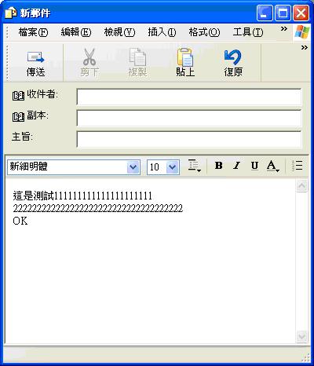The height and width of the screenshot is (366, 314).
Task: Open the 插入(I) menu
Action: click(162, 32)
